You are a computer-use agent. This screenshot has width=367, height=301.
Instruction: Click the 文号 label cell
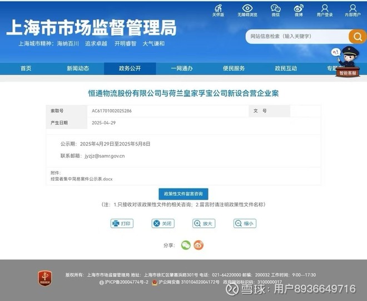click(269, 111)
